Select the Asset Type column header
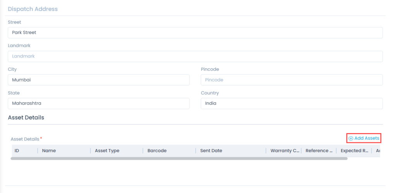The image size is (396, 193). 107,151
